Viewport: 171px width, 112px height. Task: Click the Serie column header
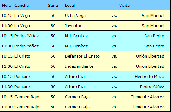coord(53,5)
